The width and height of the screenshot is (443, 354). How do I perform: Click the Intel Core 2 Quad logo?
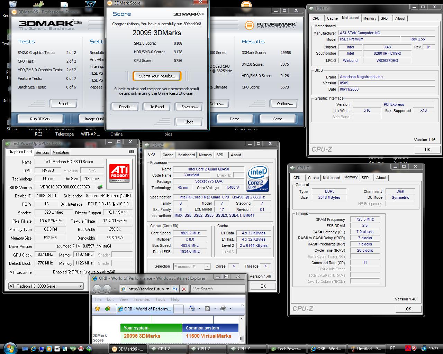[258, 178]
